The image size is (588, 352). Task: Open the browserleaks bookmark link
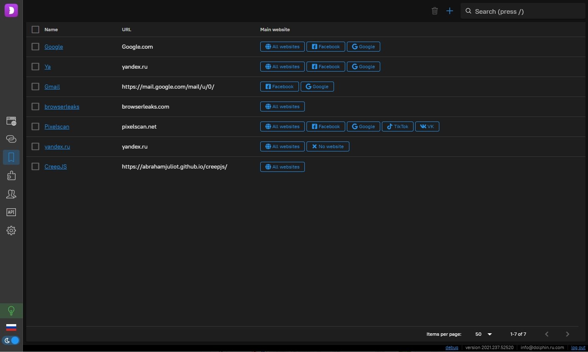pos(62,107)
